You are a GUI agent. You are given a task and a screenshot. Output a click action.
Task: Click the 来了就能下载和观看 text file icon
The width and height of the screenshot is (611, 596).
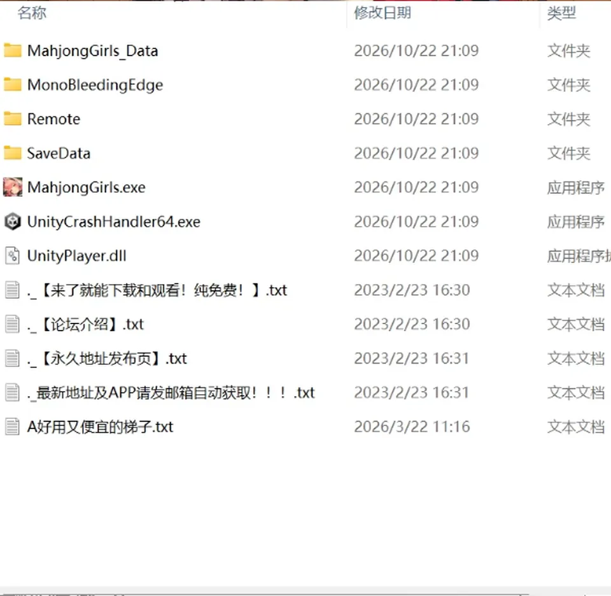click(x=13, y=290)
